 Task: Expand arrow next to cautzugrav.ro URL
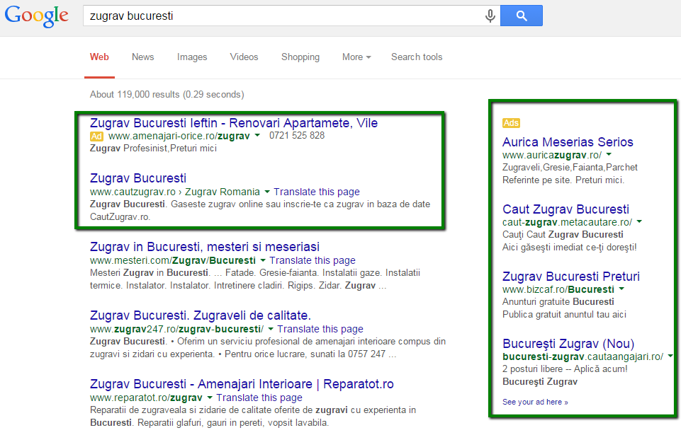(267, 191)
